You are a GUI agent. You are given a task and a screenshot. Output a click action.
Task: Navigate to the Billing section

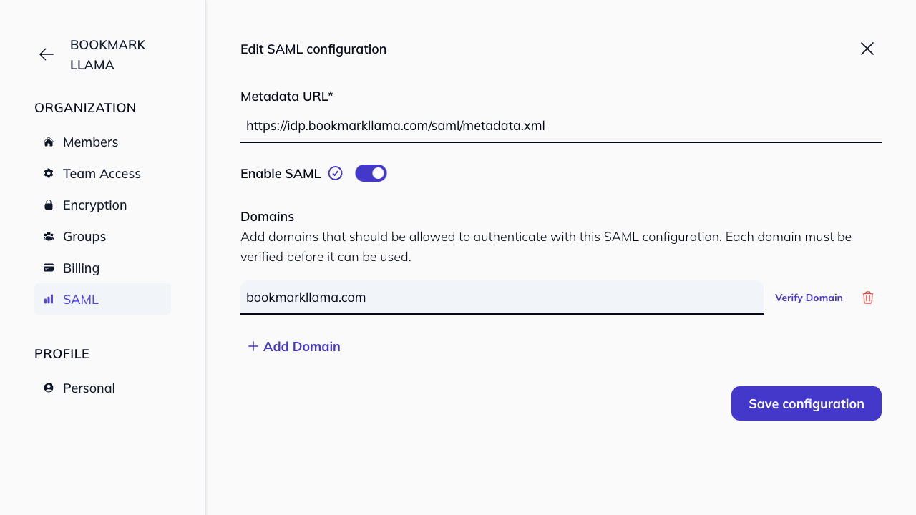pos(81,268)
